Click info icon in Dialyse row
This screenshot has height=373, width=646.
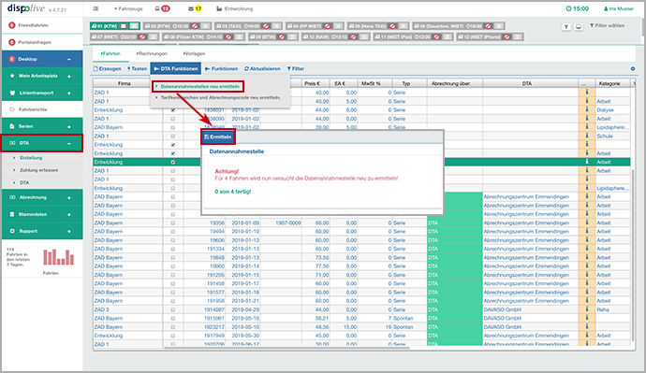[587, 109]
